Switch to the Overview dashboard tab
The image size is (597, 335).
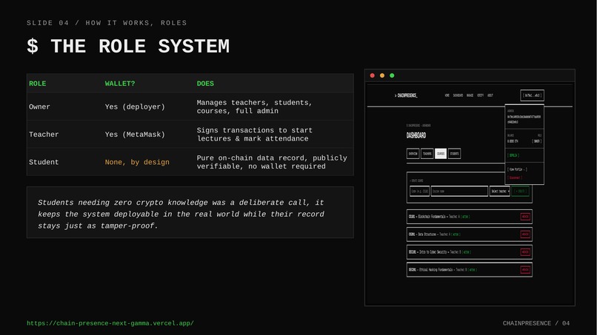click(413, 154)
